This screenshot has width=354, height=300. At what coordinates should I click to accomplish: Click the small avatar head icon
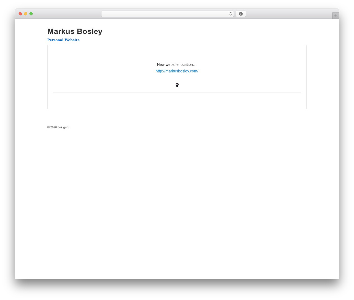pyautogui.click(x=177, y=85)
